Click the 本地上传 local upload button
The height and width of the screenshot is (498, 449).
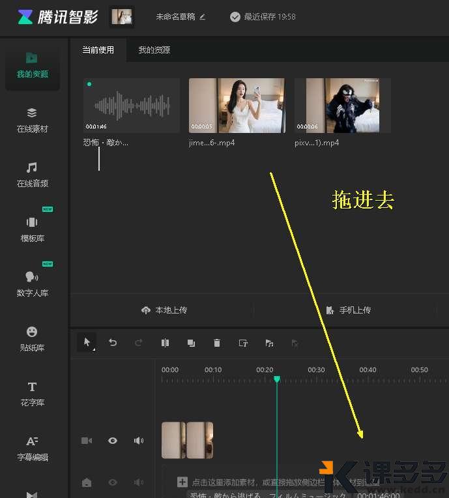164,310
